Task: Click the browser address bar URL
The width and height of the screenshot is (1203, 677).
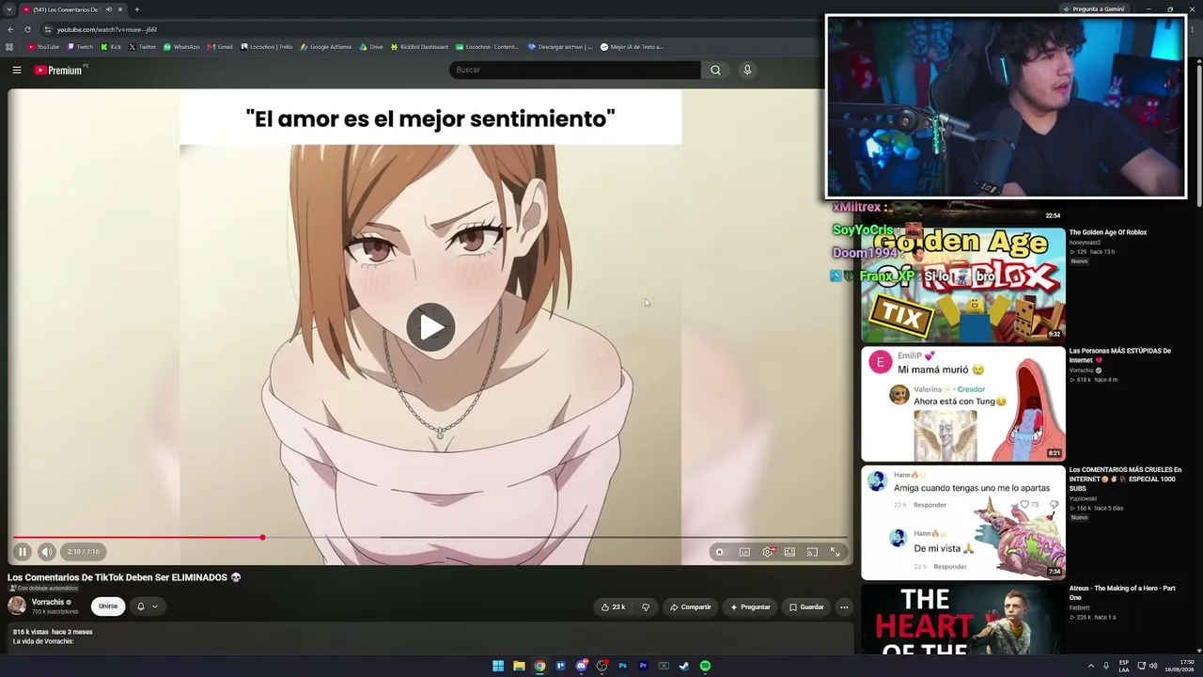Action: (x=106, y=29)
